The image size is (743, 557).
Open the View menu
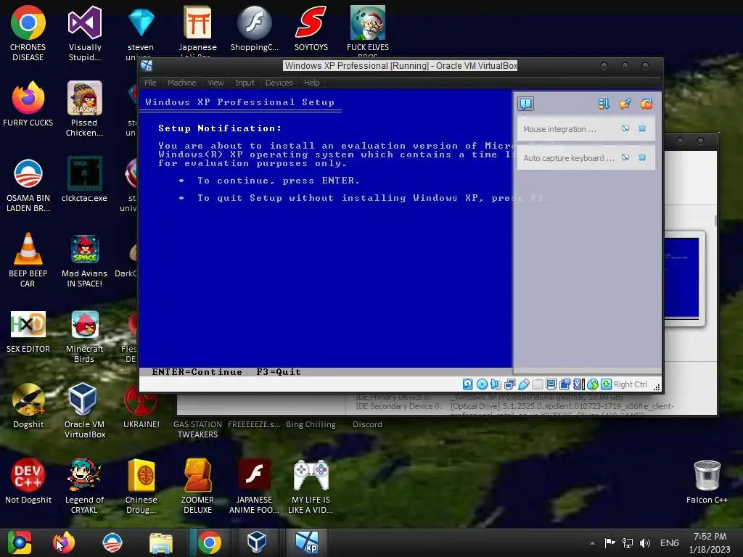[215, 83]
